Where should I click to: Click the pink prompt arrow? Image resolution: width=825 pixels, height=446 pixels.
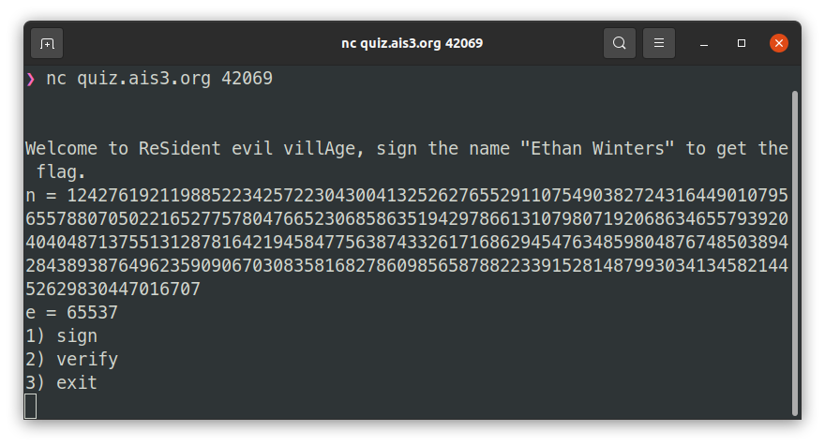30,79
